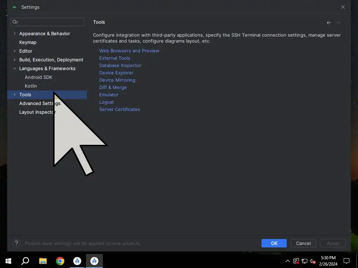358x268 pixels.
Task: Click the network tray icon
Action: point(305,261)
